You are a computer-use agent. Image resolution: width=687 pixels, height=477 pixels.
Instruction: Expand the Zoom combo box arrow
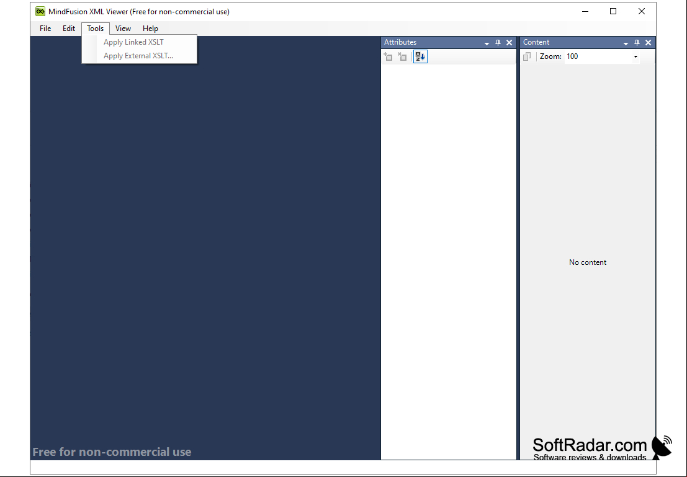(635, 56)
